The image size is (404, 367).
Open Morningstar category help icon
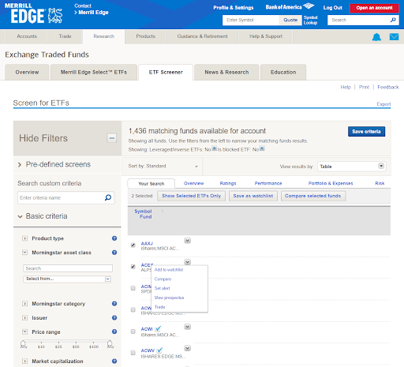tap(114, 304)
